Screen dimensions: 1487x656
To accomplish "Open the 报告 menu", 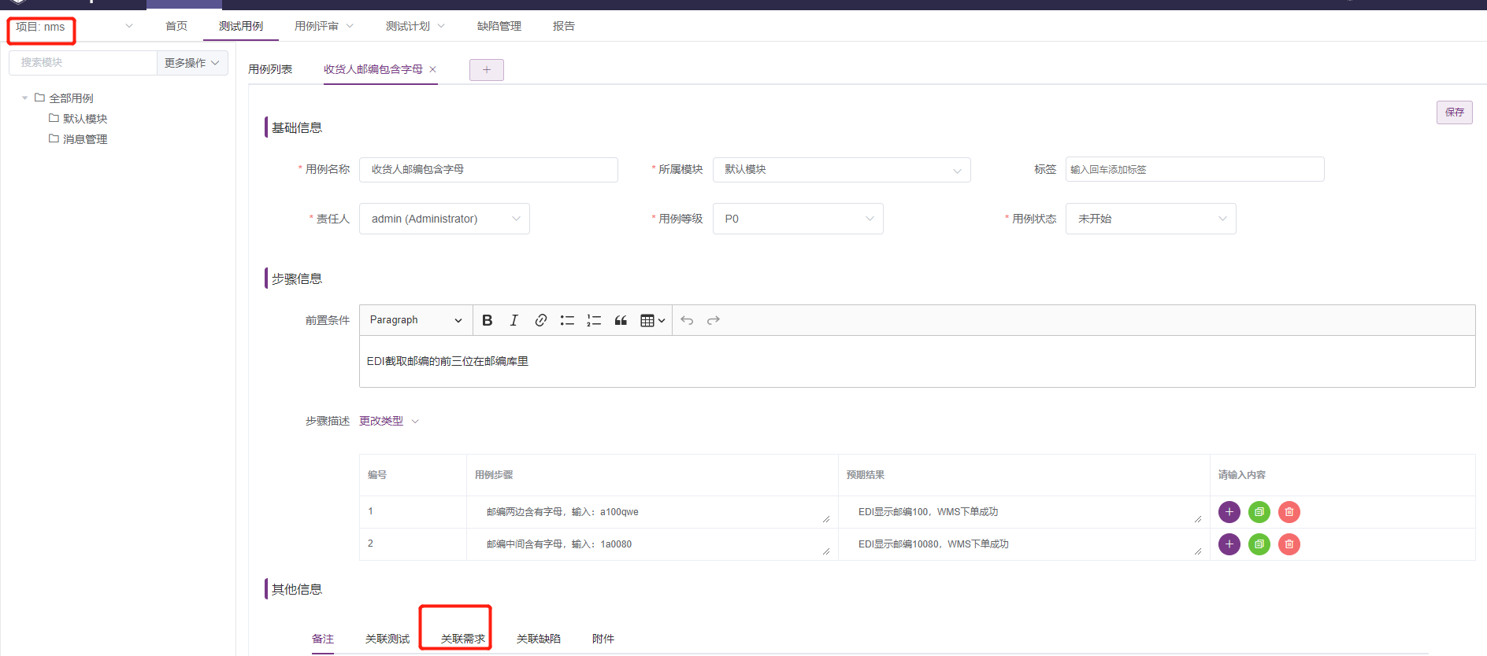I will (x=564, y=26).
